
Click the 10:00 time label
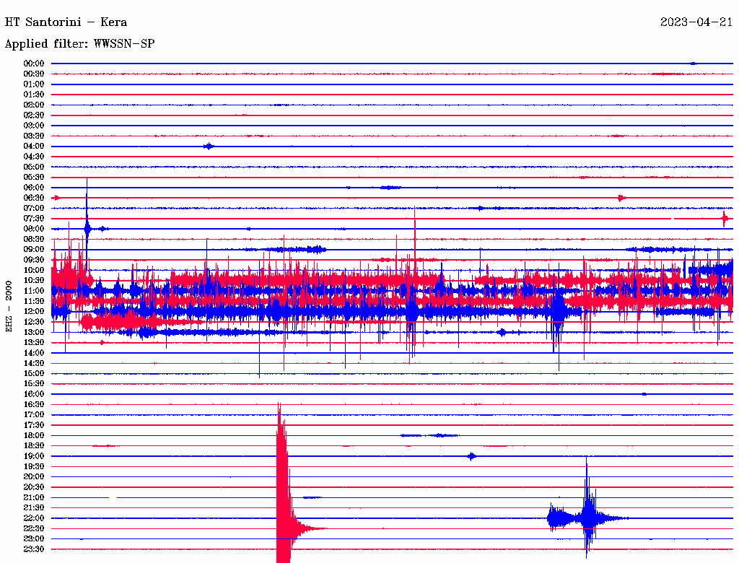(34, 270)
